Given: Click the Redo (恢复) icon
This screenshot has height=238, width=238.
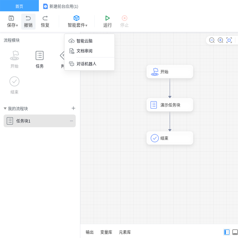Looking at the screenshot, I should tap(45, 18).
